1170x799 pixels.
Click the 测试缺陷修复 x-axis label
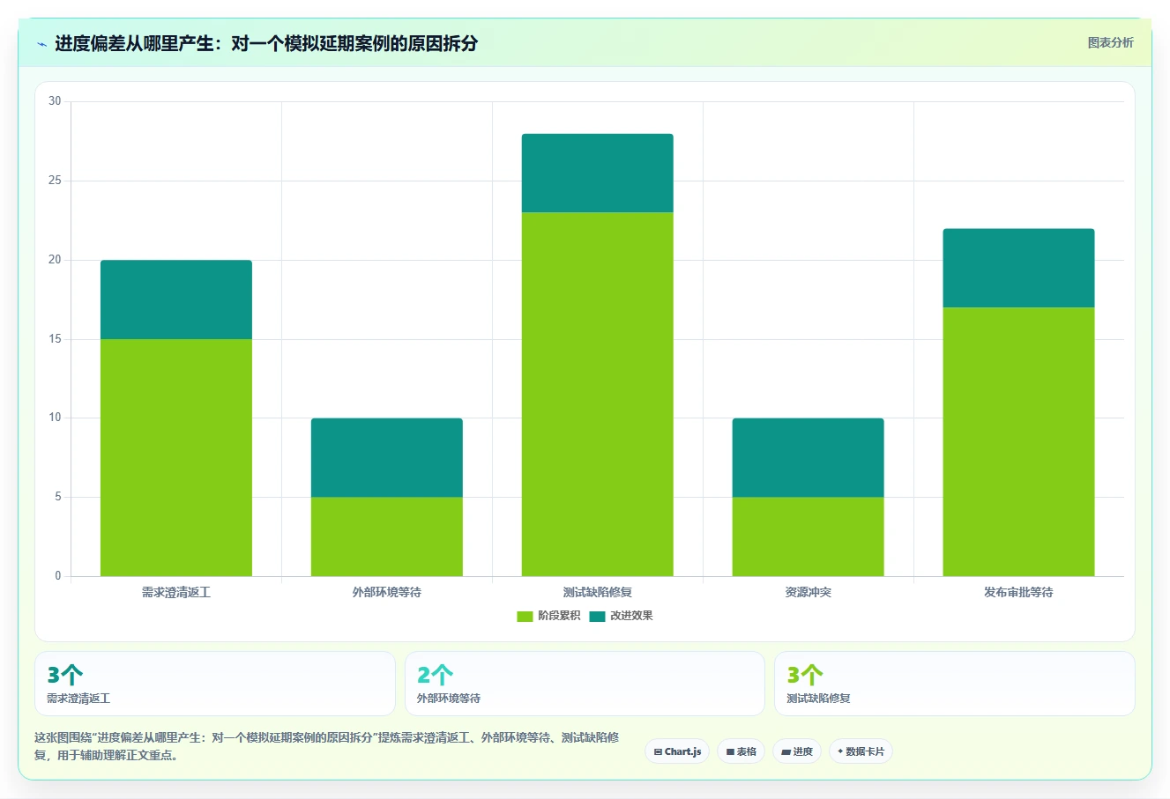[598, 592]
